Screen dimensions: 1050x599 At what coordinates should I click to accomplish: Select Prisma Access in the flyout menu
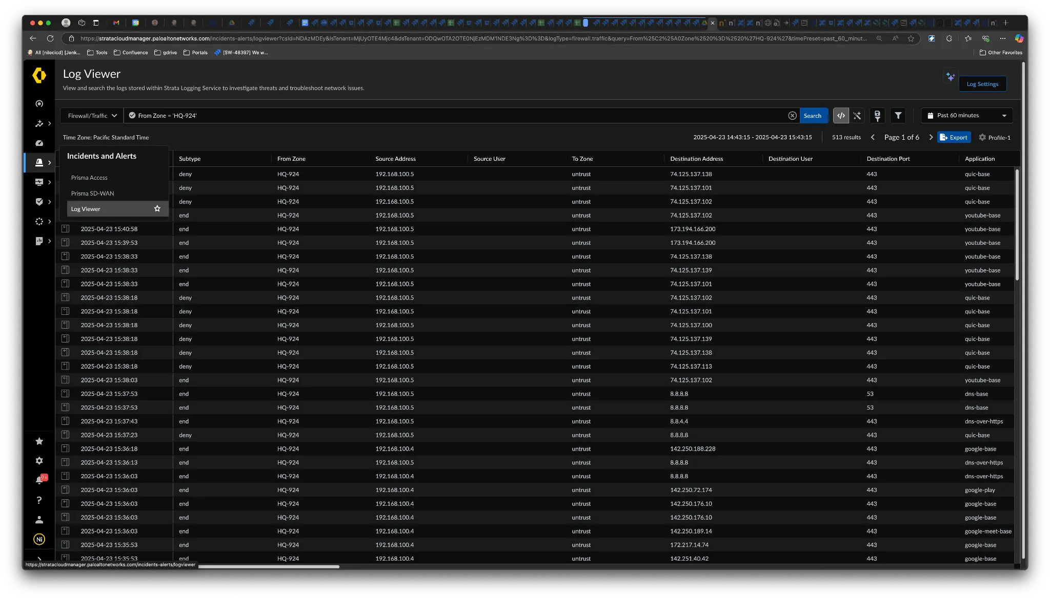click(x=89, y=178)
